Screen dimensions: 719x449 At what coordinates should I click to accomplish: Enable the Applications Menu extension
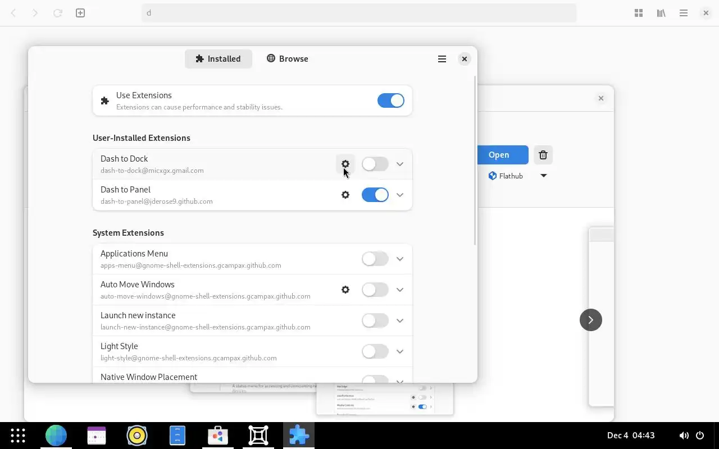click(375, 259)
